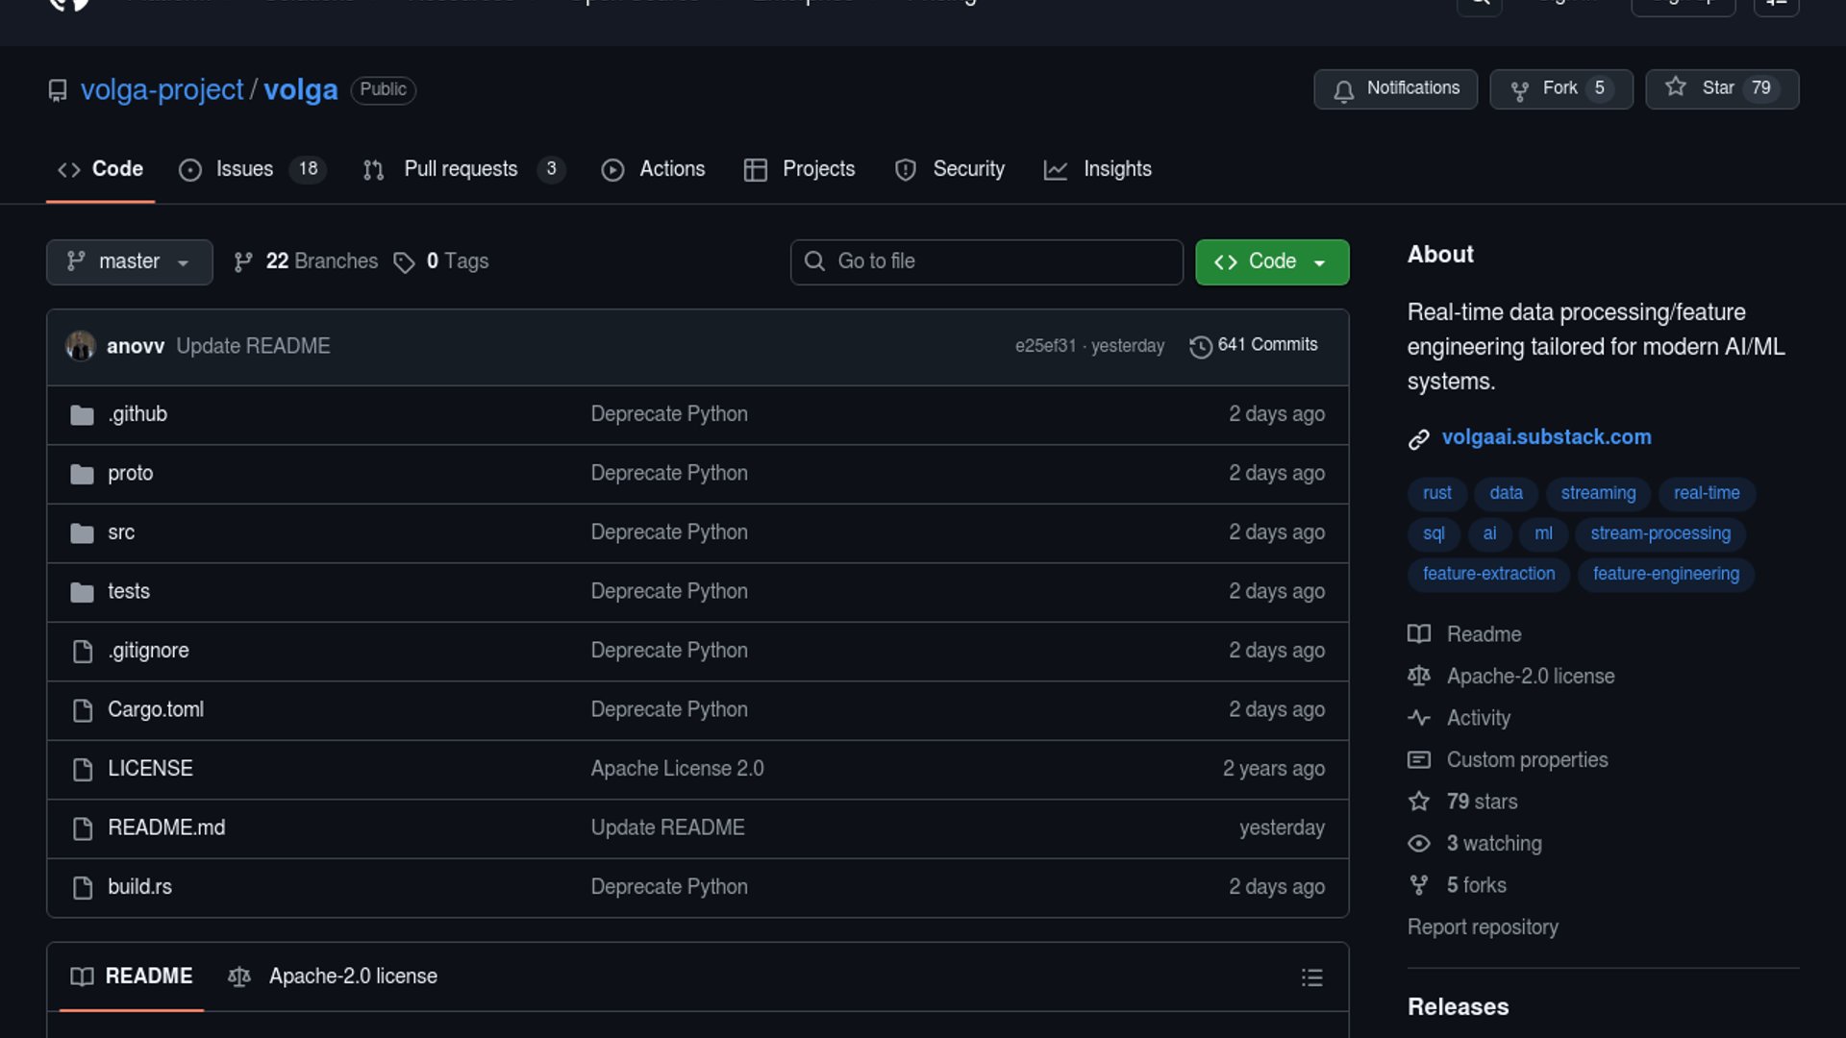Open the src folder
Viewport: 1846px width, 1038px height.
click(121, 532)
